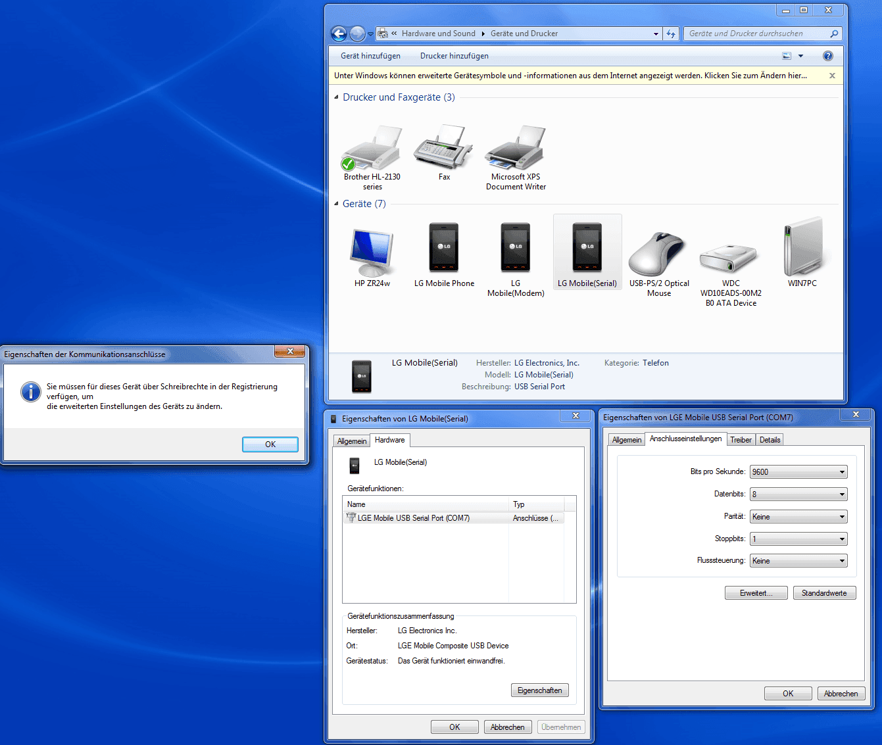Screen dimensions: 882x745
Task: Select the WIN7PC computer icon
Action: click(802, 252)
